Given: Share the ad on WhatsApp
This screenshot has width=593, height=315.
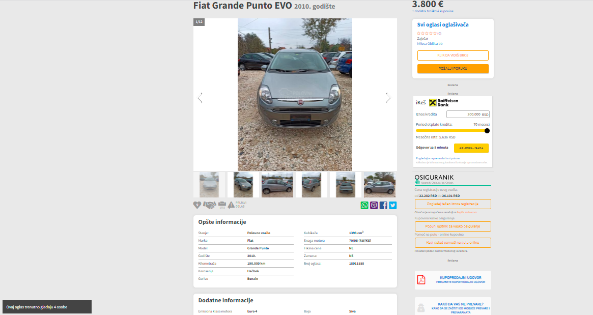Looking at the screenshot, I should point(364,206).
